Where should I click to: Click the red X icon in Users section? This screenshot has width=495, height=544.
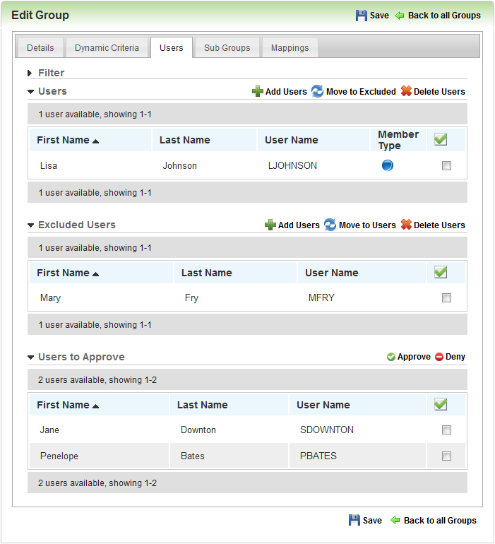(x=406, y=91)
